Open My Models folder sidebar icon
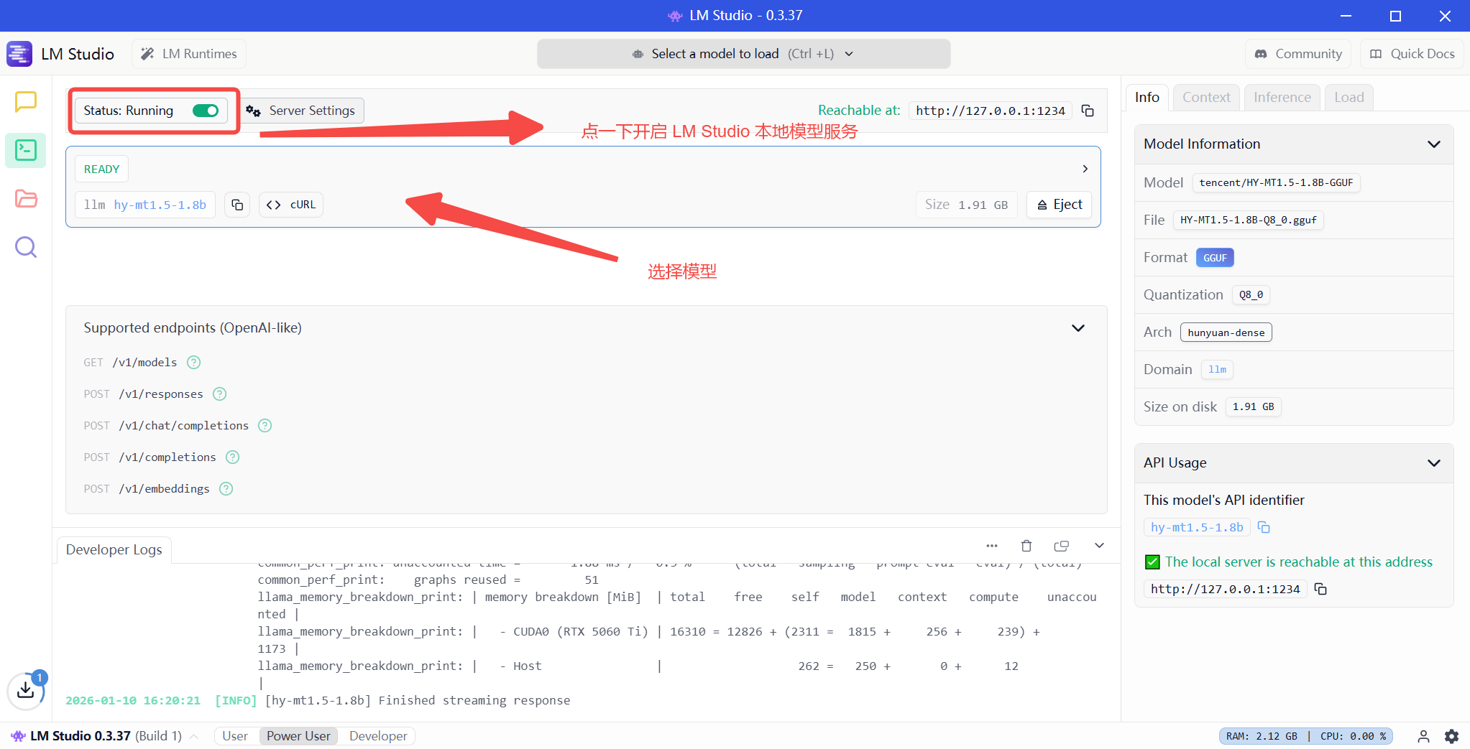The height and width of the screenshot is (749, 1470). pyautogui.click(x=26, y=198)
